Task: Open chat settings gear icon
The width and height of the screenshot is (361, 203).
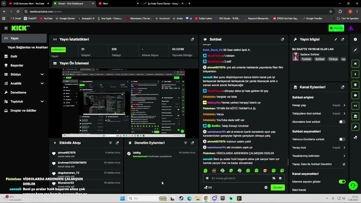Action: click(266, 187)
